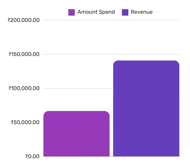
Task: Toggle the Amount Spend legend label
Action: 96,12
